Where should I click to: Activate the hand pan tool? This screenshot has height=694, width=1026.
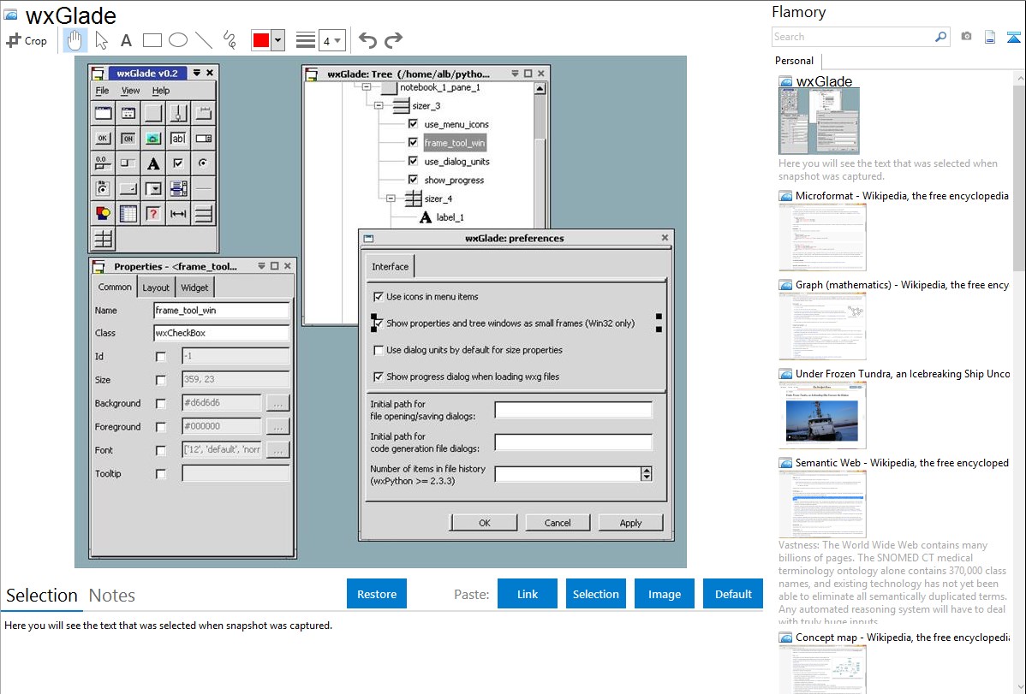pos(75,40)
